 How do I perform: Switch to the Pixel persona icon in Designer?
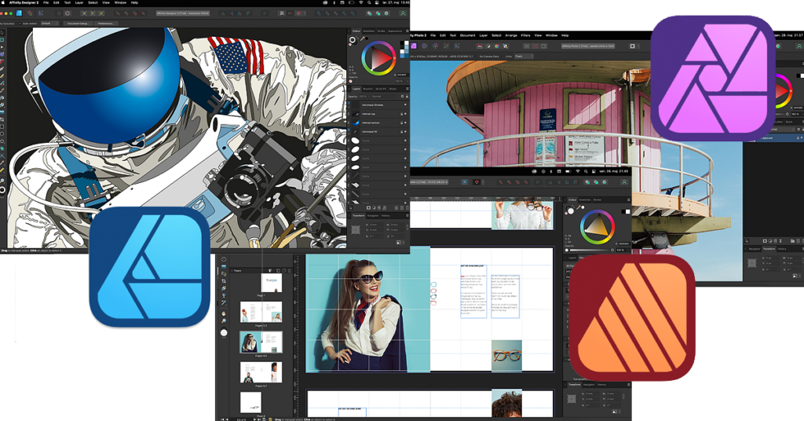(30, 13)
